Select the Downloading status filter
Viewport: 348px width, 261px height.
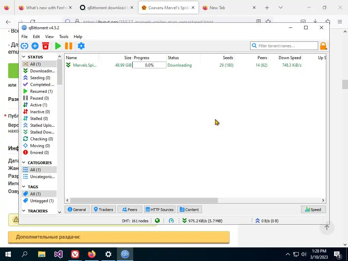tap(39, 71)
